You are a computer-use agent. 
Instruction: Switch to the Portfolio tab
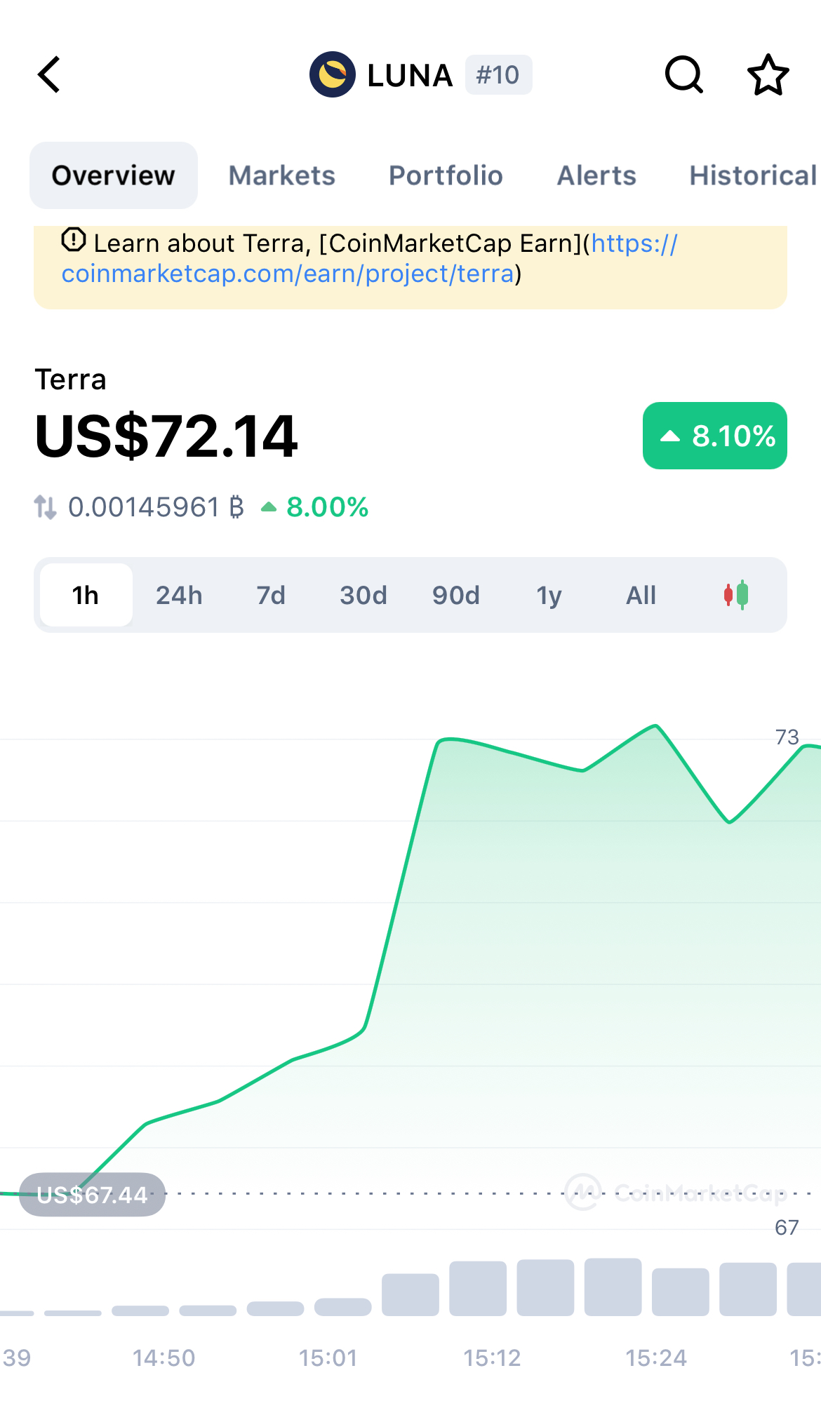(x=446, y=175)
